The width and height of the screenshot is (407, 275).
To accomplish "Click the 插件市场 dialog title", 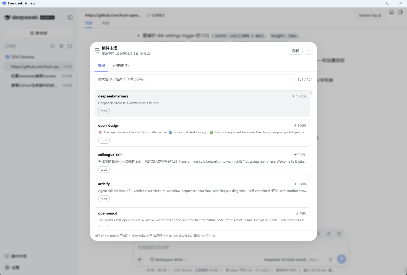I will point(109,48).
